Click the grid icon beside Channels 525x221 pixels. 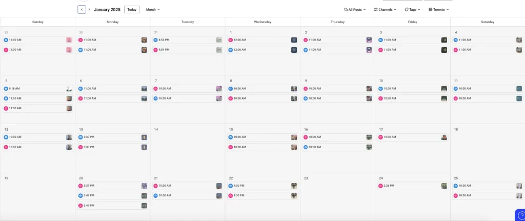click(x=376, y=9)
